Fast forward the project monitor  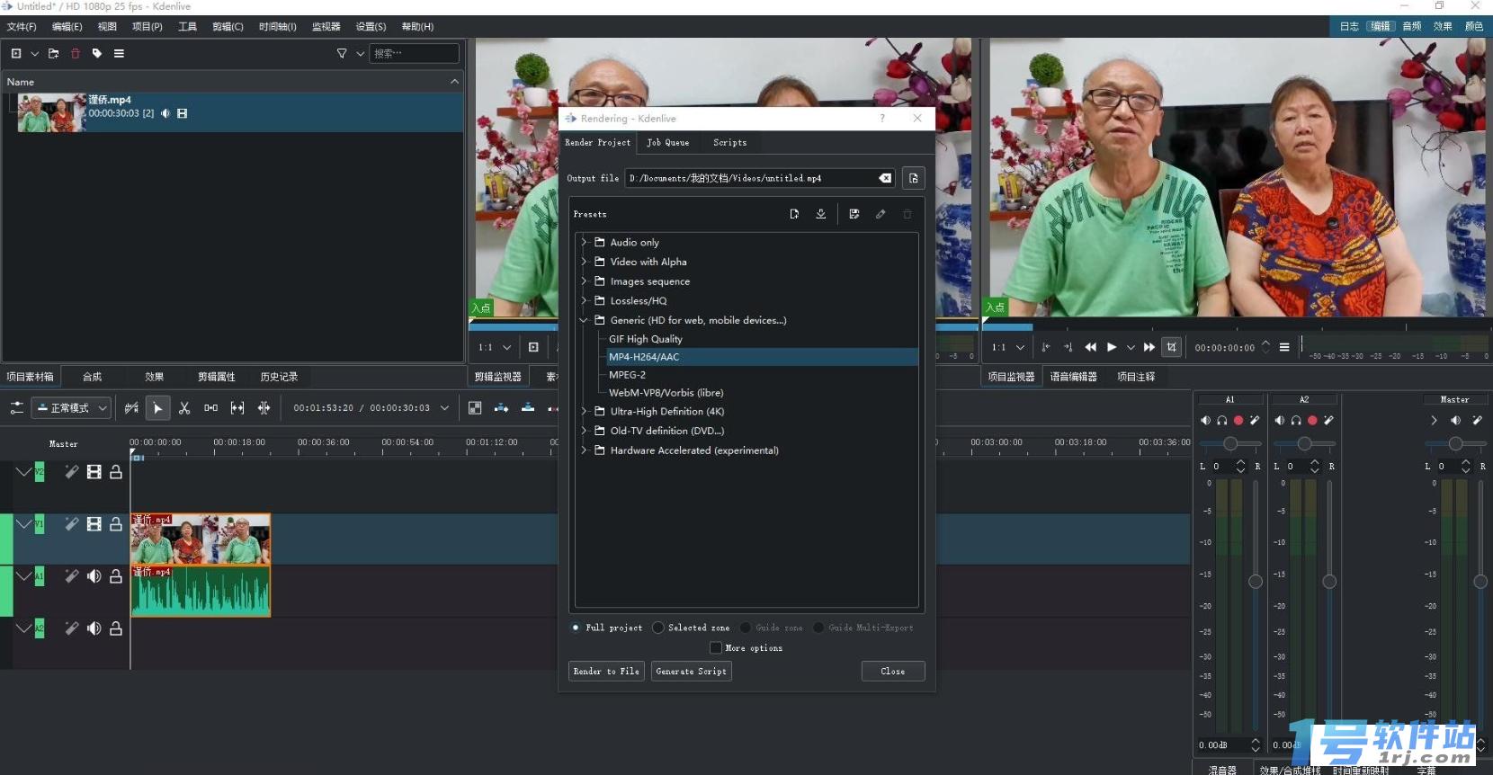[x=1149, y=347]
